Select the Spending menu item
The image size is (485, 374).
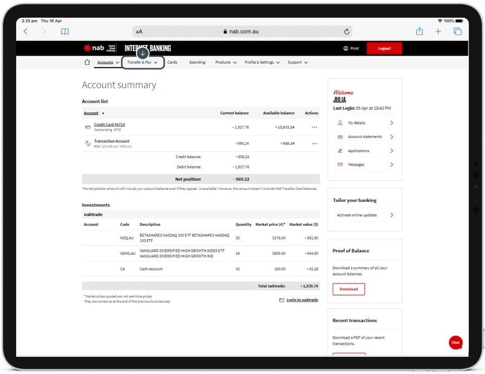tap(197, 63)
